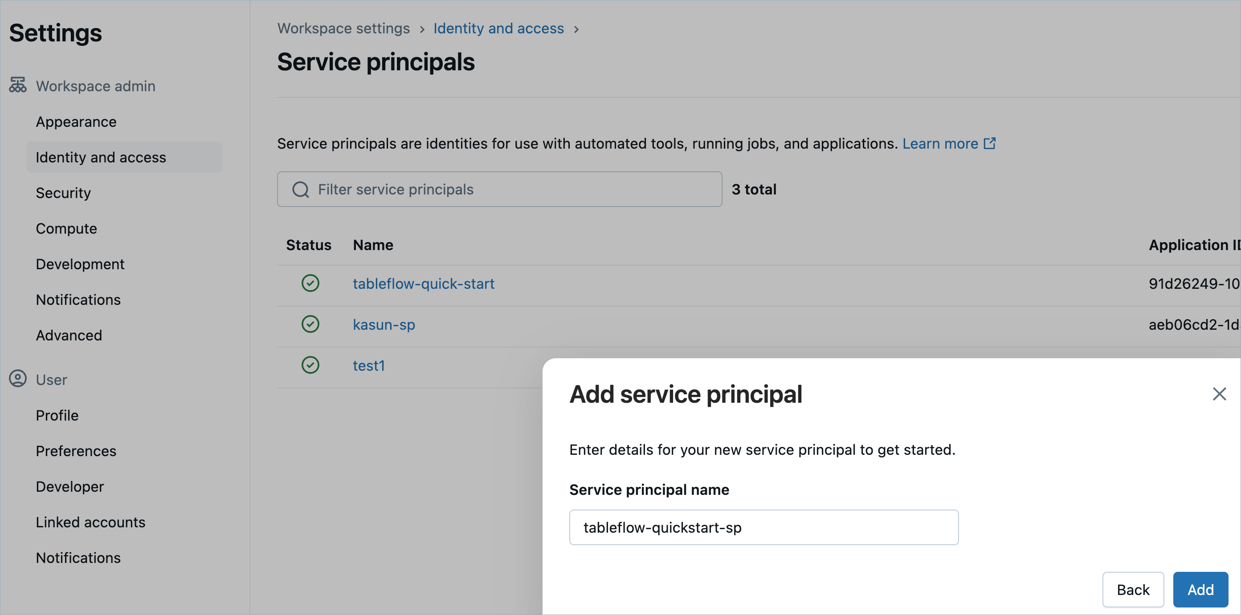
Task: Open the Identity and access breadcrumb link
Action: (498, 29)
